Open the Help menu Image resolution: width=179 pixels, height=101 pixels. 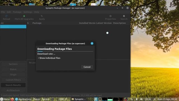tap(37, 12)
